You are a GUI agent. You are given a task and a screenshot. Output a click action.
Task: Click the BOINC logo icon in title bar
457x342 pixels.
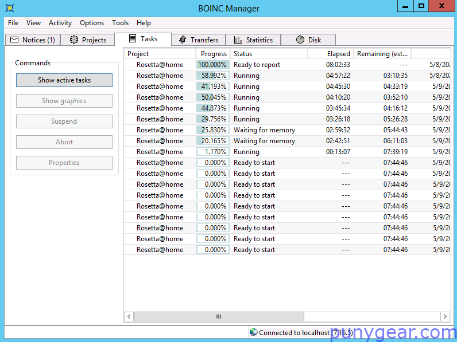point(10,8)
